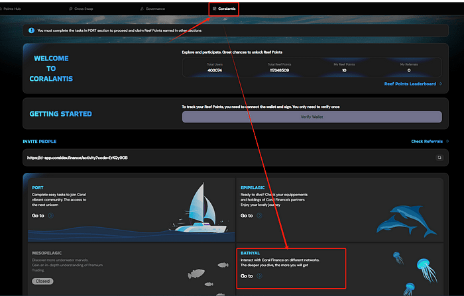Click the Total Users value 403074
This screenshot has width=464, height=296.
(215, 70)
